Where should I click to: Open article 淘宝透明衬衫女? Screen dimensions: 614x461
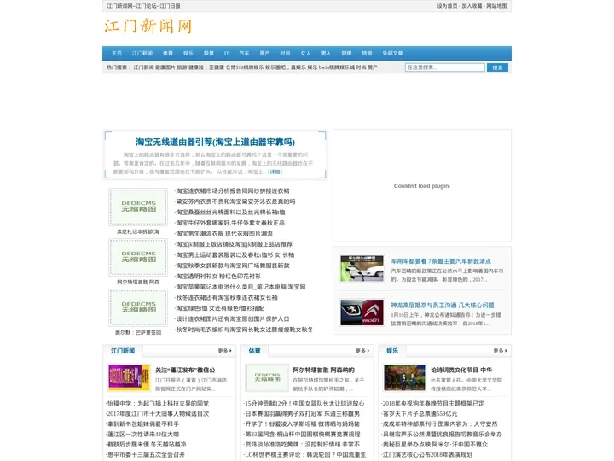point(218,276)
